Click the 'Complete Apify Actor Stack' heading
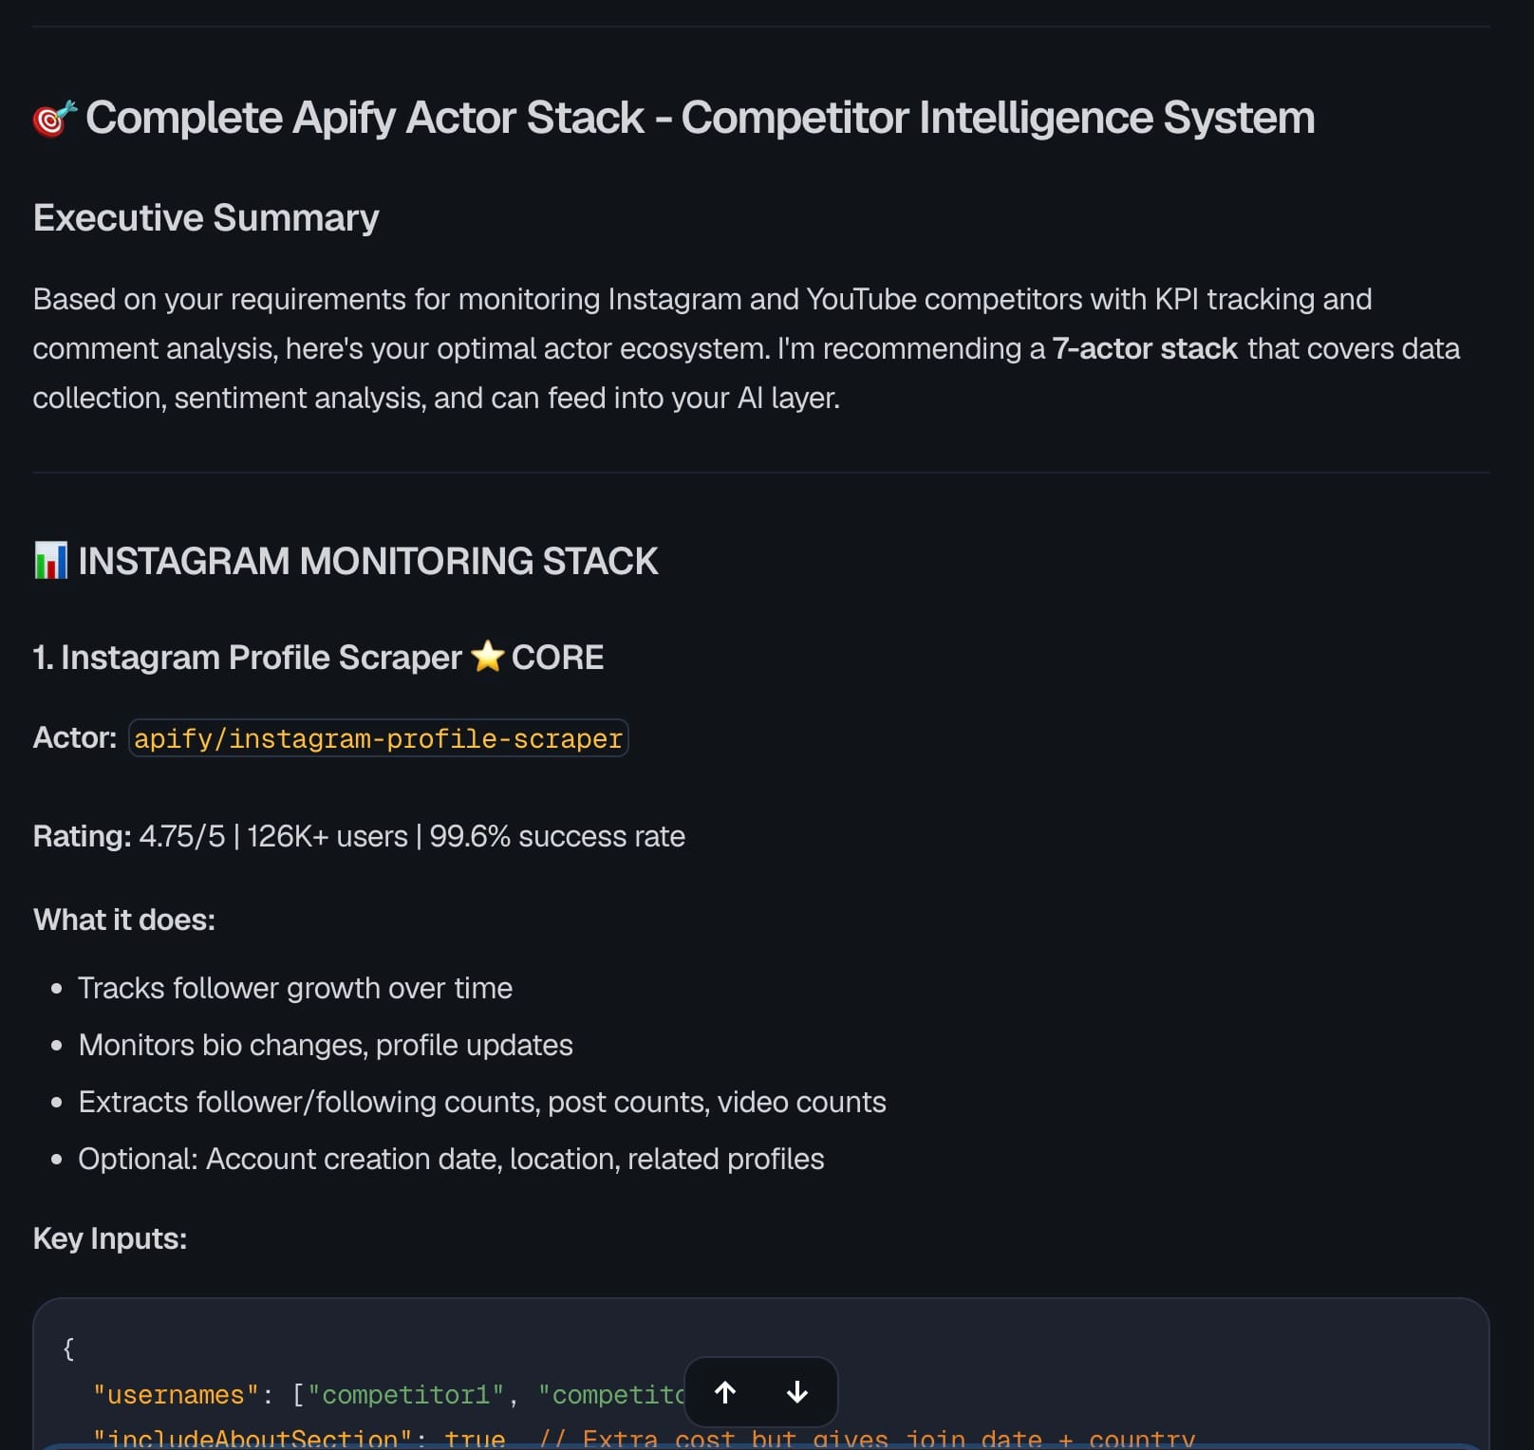 coord(700,118)
